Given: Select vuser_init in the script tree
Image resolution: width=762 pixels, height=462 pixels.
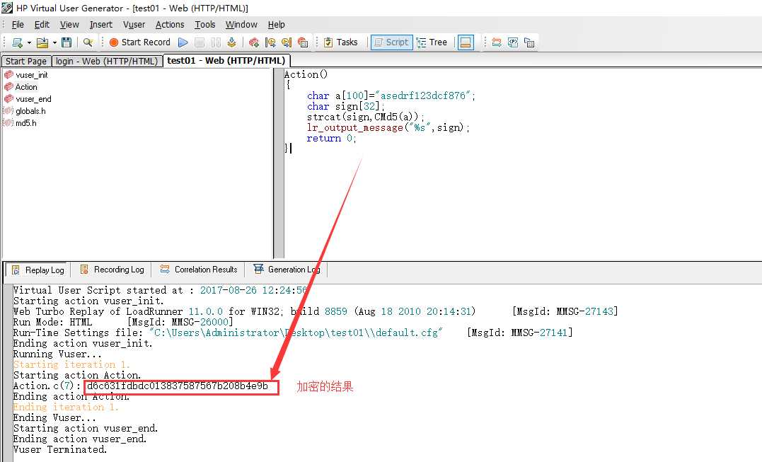Looking at the screenshot, I should pos(32,75).
